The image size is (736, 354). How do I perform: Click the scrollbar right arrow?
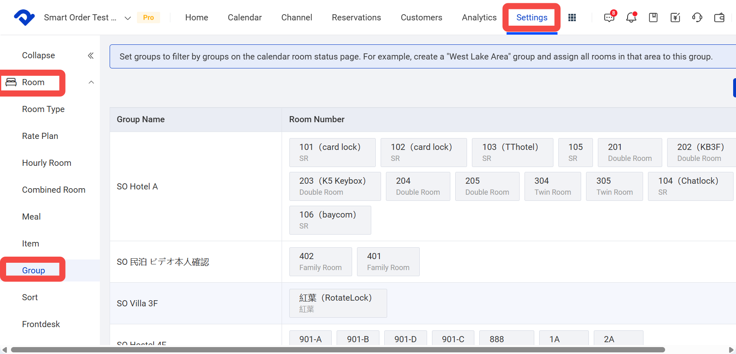(x=731, y=350)
